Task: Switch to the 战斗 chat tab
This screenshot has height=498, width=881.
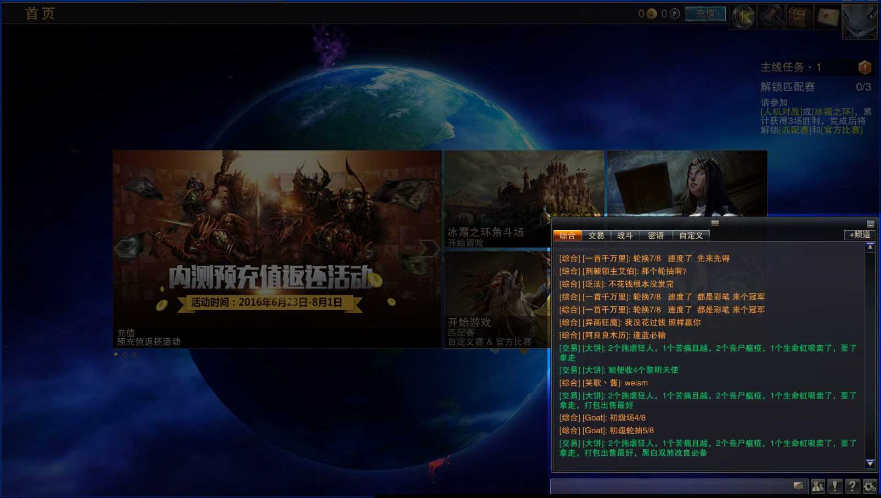Action: [625, 236]
